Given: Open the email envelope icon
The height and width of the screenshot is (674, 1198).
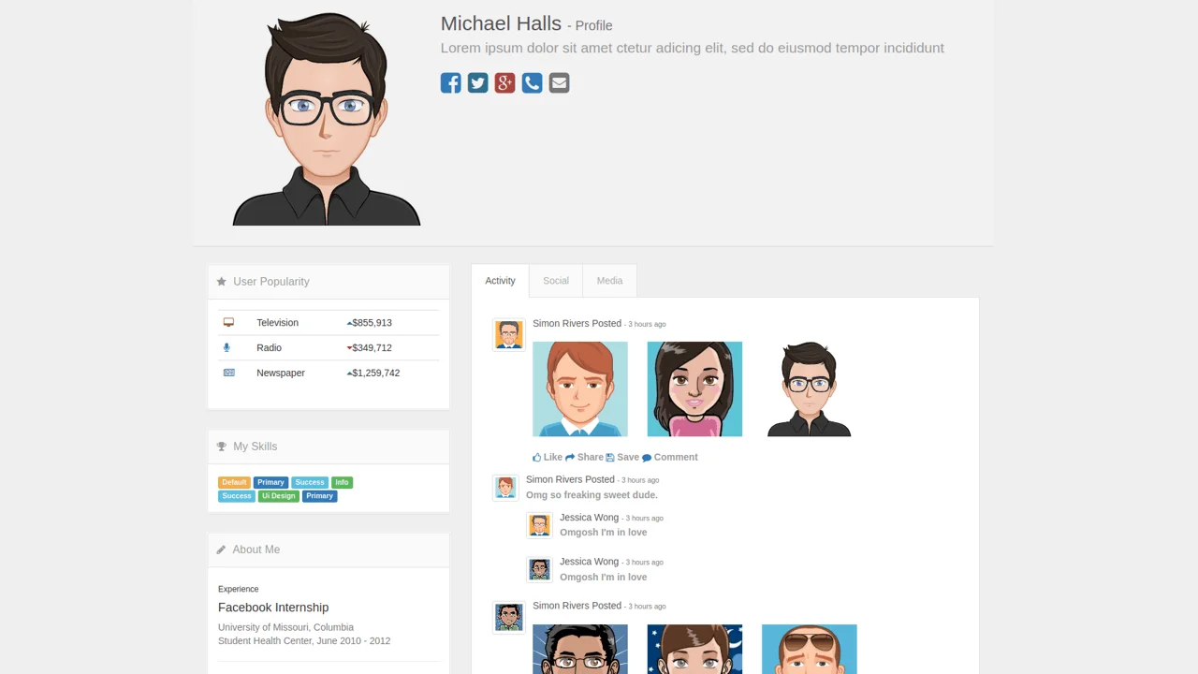Looking at the screenshot, I should point(559,82).
